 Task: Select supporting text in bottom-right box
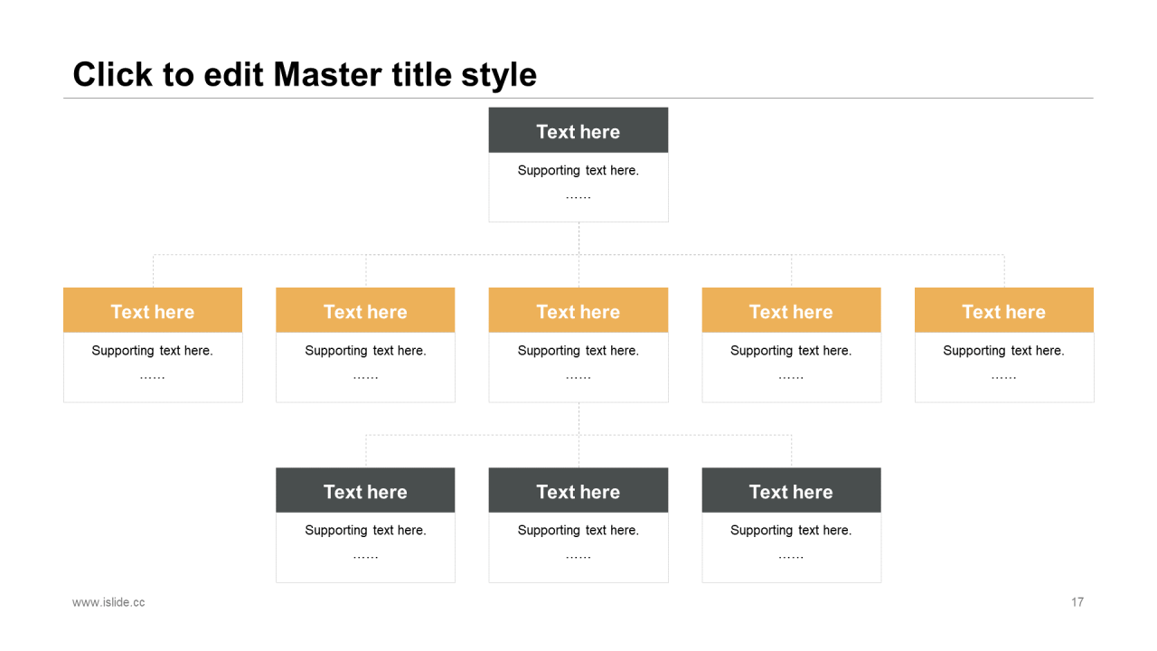(x=791, y=531)
